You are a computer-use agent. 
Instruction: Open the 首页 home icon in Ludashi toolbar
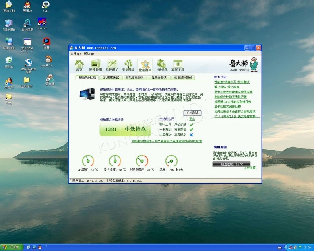(79, 65)
